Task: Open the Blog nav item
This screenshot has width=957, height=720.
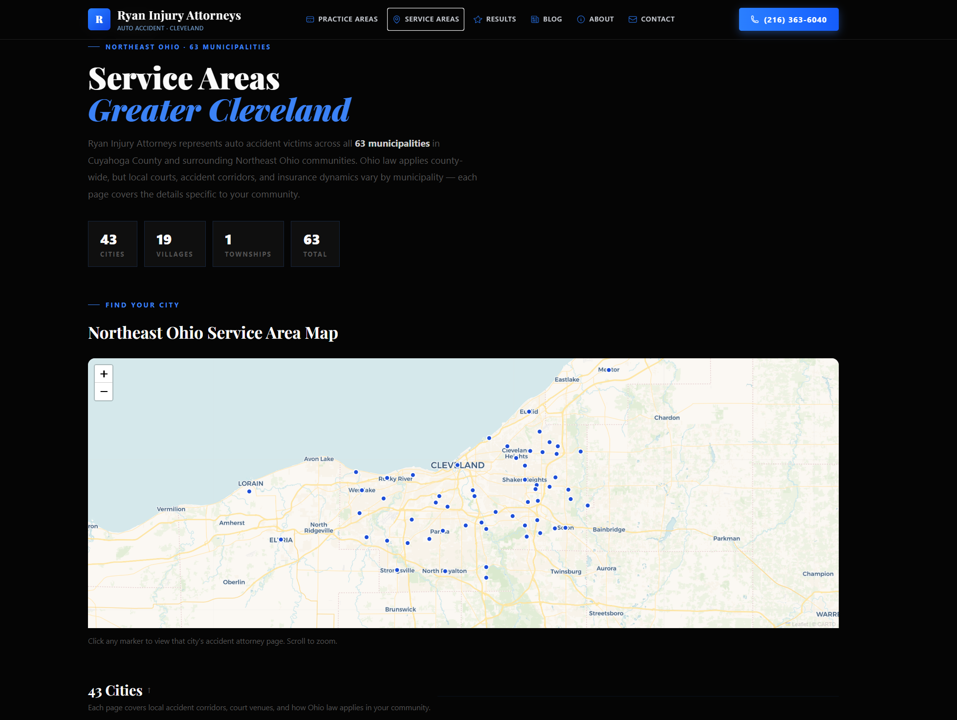Action: click(x=546, y=19)
